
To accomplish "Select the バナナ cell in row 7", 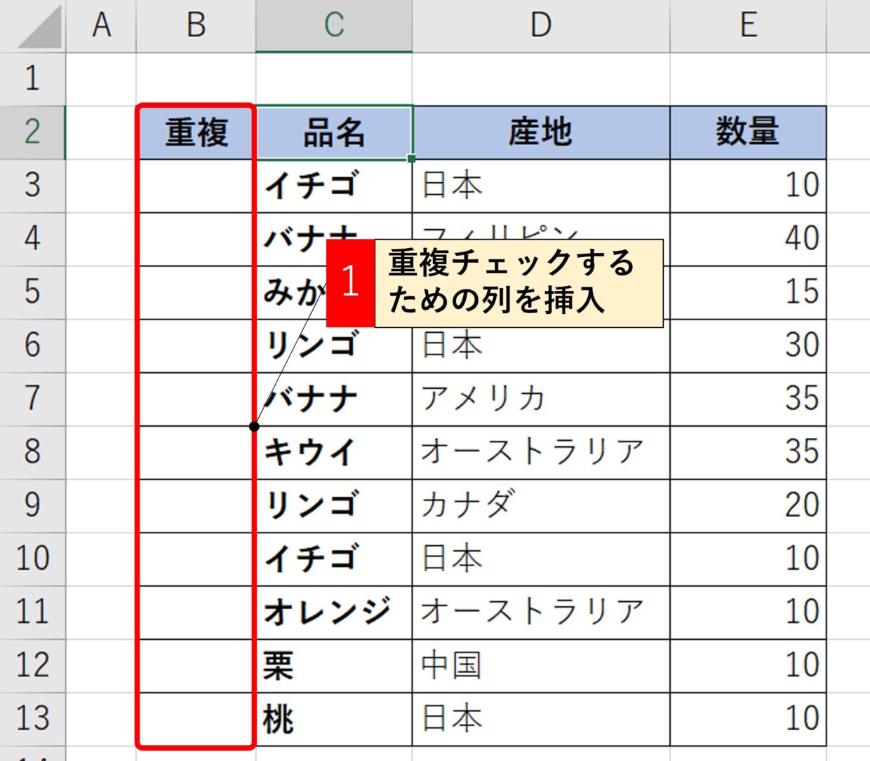I will 334,399.
